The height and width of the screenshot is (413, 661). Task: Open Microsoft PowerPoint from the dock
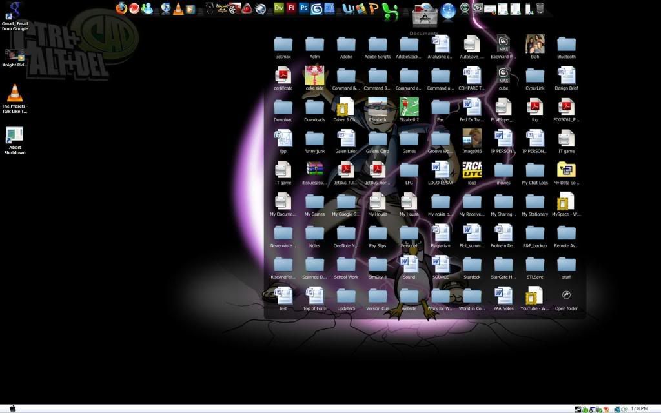point(374,8)
